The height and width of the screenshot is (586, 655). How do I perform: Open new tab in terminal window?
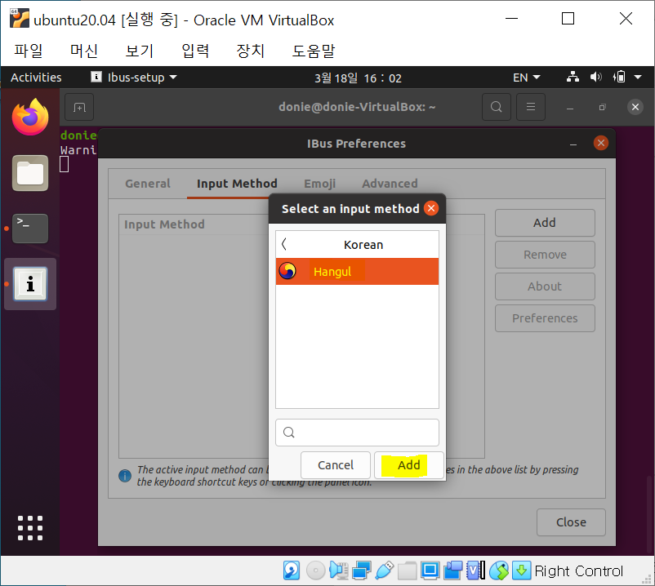click(79, 107)
